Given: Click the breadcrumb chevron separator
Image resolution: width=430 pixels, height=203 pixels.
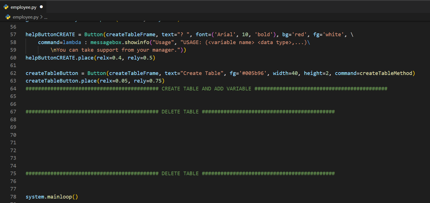Looking at the screenshot, I should point(41,17).
